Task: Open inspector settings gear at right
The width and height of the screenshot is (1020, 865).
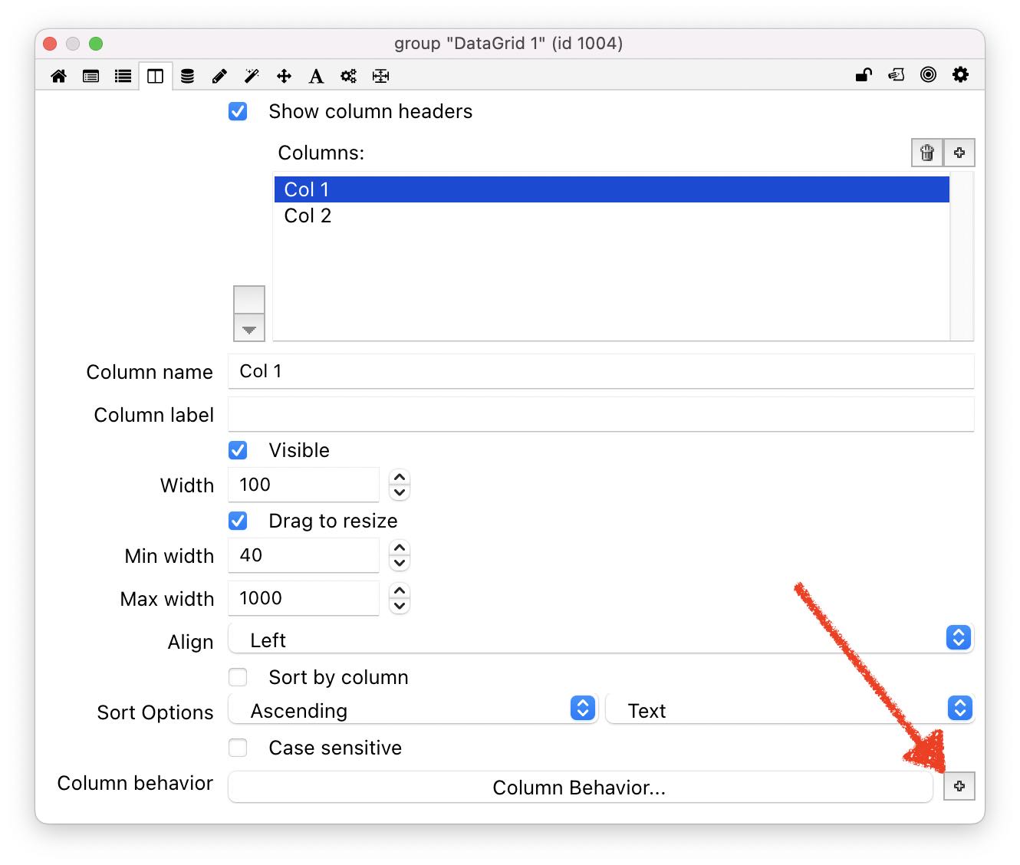Action: click(x=960, y=75)
